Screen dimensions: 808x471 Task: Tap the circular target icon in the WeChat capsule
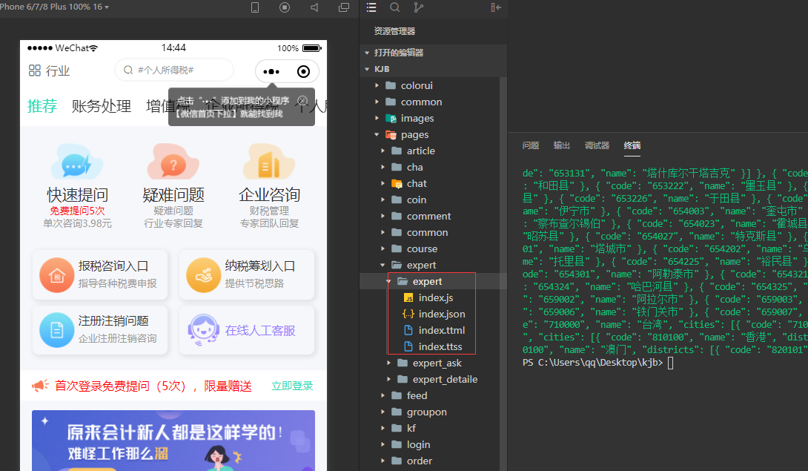(302, 71)
